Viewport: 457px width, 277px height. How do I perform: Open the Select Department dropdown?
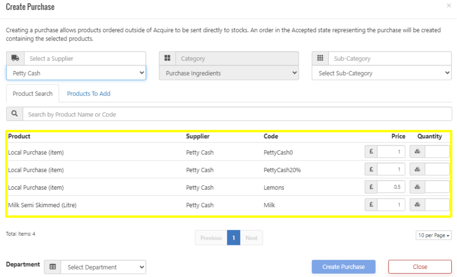(103, 267)
